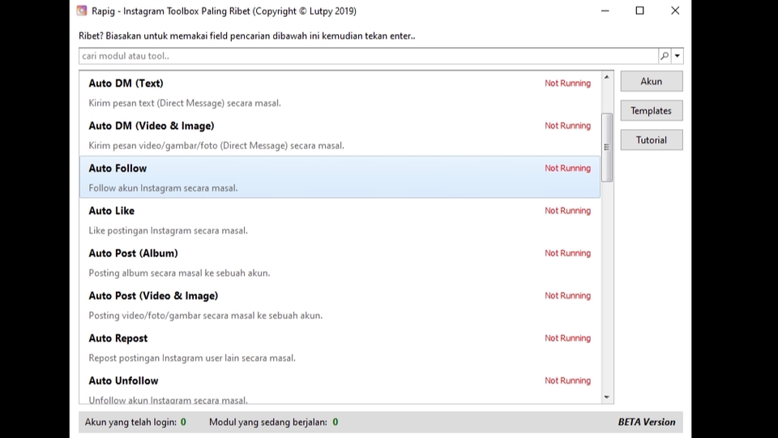Screen dimensions: 778x438
Task: Click Not Running status of Auto Post (Album)
Action: pos(567,253)
